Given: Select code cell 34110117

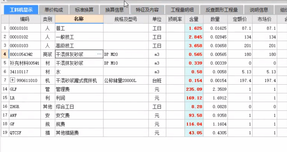Looking at the screenshot, I should [x=25, y=72].
